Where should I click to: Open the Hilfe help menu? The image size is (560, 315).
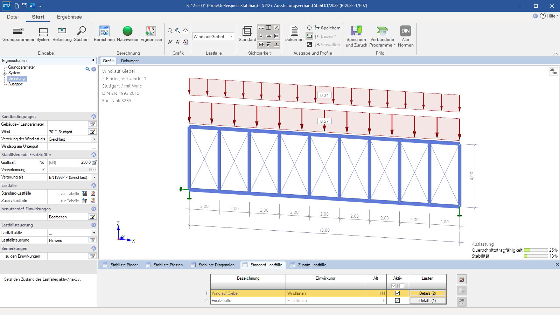click(x=549, y=16)
